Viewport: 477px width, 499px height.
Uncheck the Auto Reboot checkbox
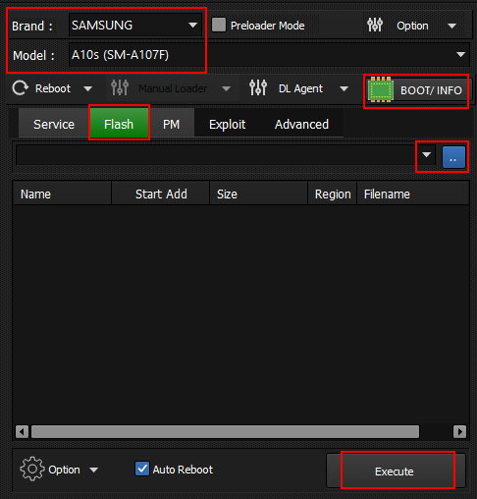[x=142, y=469]
